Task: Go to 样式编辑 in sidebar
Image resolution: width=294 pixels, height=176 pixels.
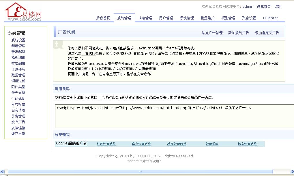Action: tap(18, 63)
